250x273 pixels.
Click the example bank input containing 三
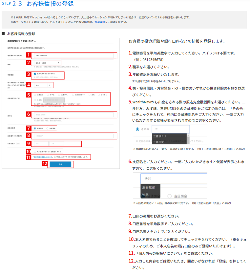coord(171,129)
